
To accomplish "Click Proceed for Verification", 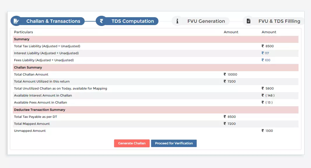I will [x=174, y=143].
